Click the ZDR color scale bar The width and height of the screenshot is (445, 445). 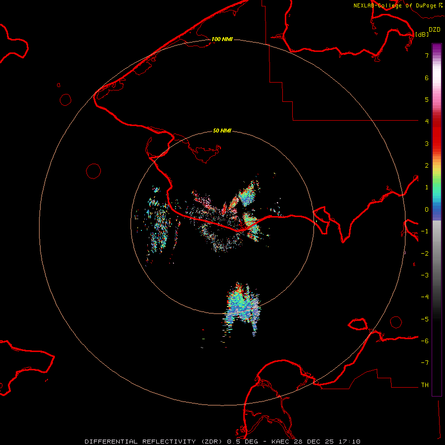point(437,220)
